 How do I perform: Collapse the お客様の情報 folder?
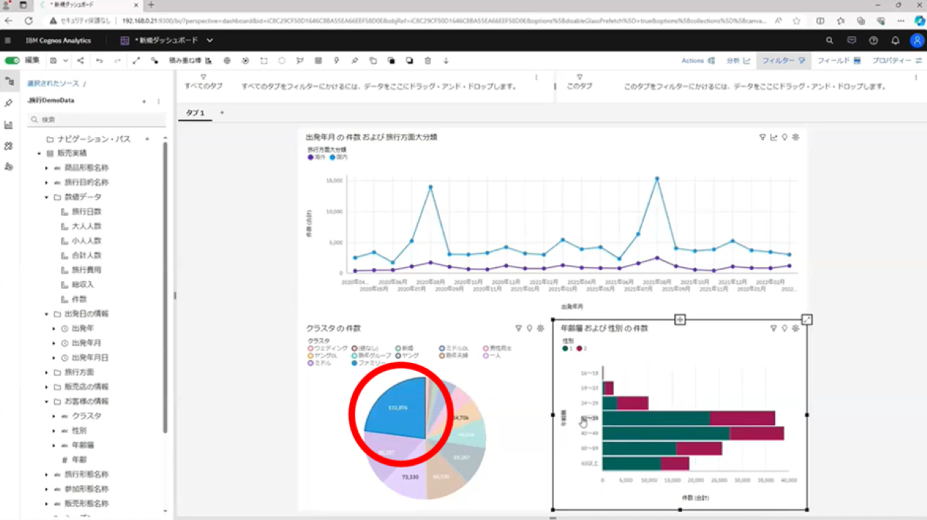tap(47, 401)
